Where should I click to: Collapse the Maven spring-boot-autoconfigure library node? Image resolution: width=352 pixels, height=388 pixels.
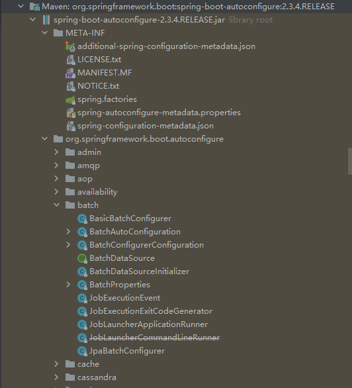click(x=21, y=6)
